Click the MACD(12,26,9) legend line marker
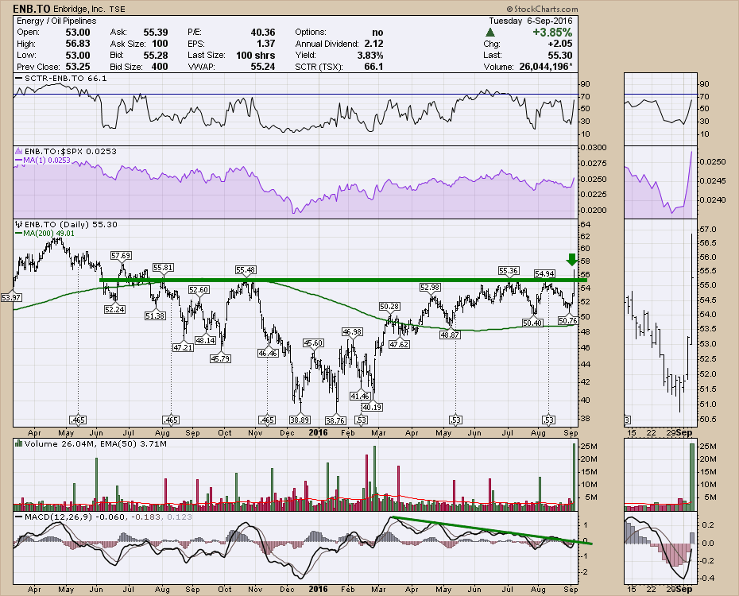739x596 pixels. tap(19, 517)
